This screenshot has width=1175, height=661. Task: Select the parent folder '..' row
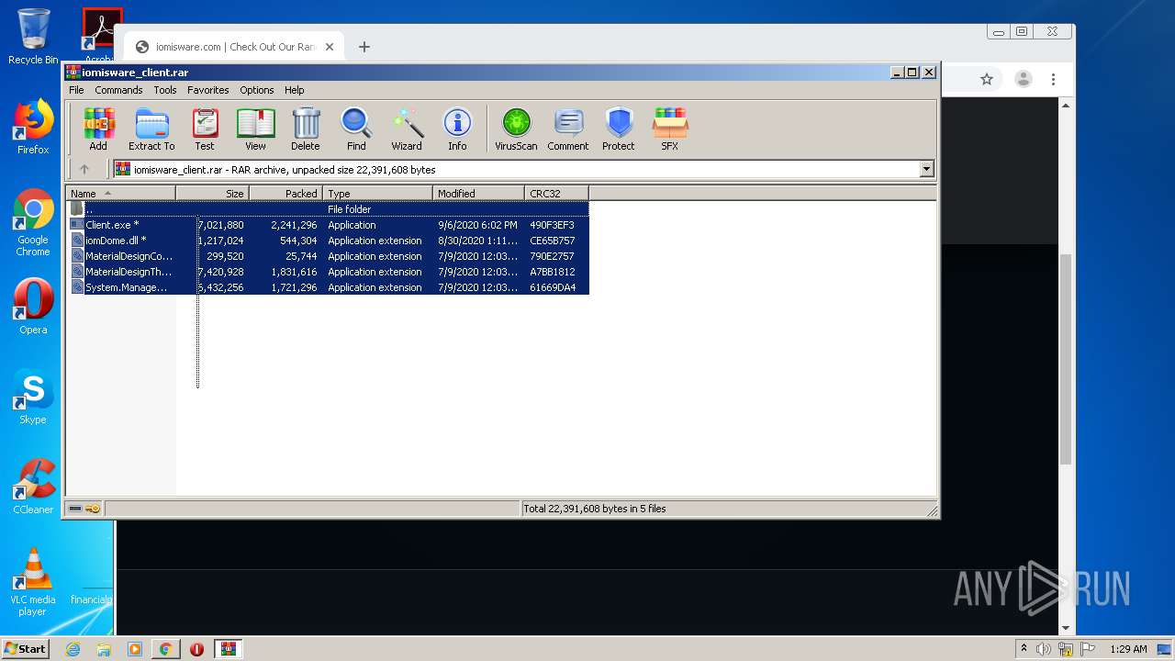329,209
